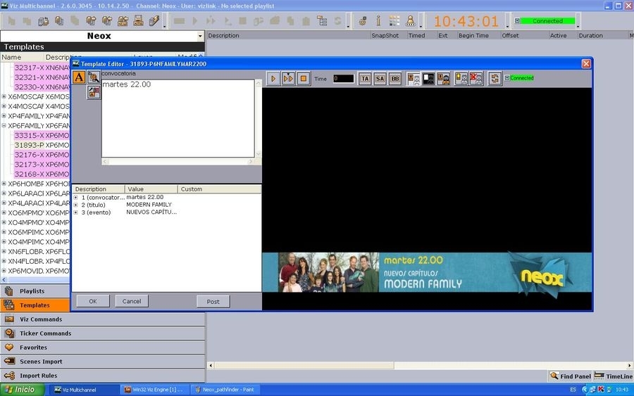
Task: Toggle the TA title-area button
Action: tap(365, 79)
